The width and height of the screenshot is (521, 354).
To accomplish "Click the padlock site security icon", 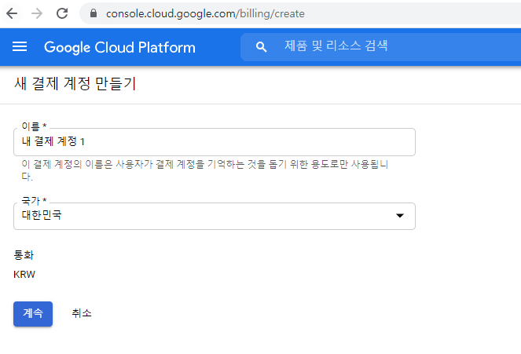I will coord(94,13).
